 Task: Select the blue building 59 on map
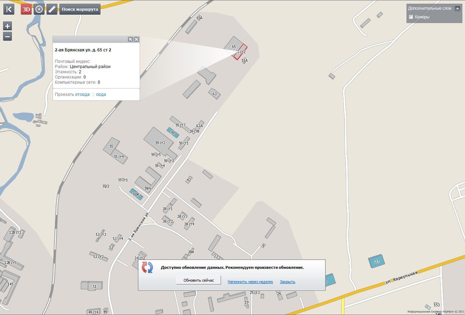coord(172,132)
